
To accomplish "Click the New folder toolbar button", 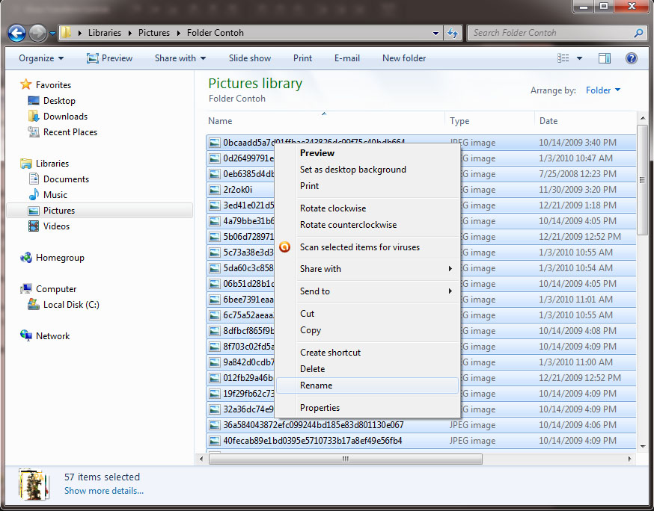I will tap(404, 58).
